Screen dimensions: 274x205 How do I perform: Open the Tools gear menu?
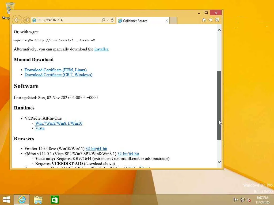pyautogui.click(x=217, y=20)
